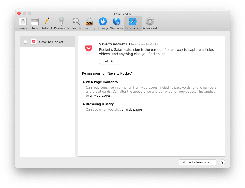Open the General preferences pane

(23, 23)
